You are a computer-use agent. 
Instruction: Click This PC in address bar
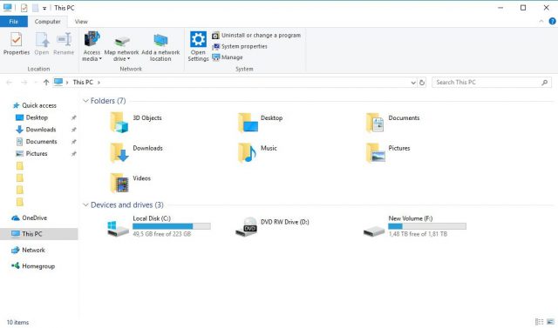click(x=83, y=83)
